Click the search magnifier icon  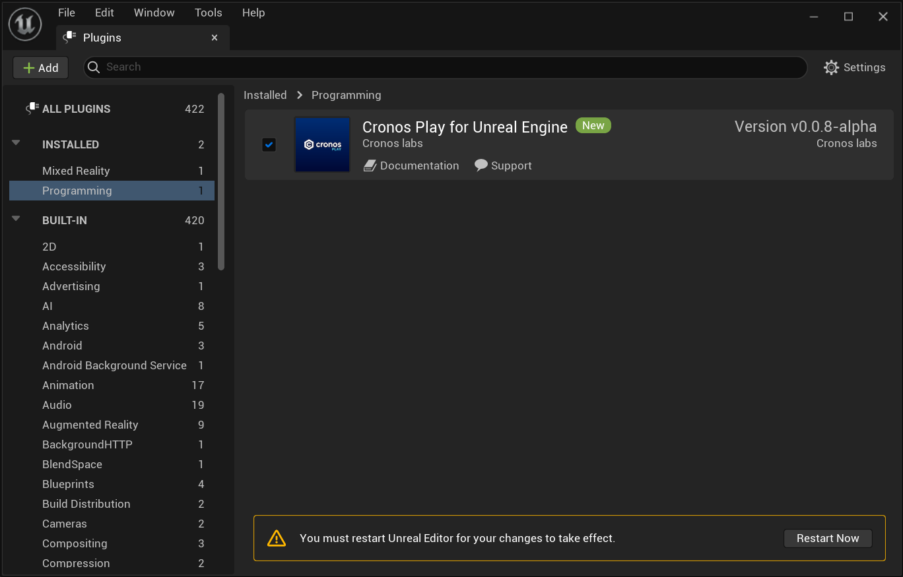(x=94, y=67)
